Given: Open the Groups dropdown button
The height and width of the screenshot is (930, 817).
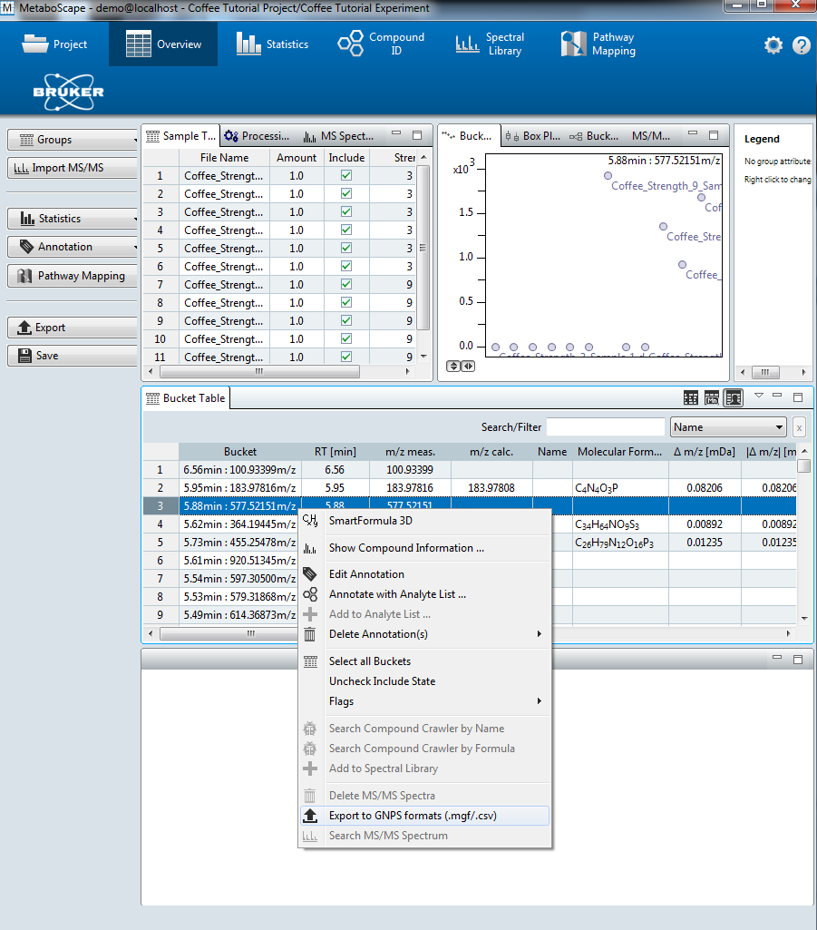Looking at the screenshot, I should tap(73, 140).
